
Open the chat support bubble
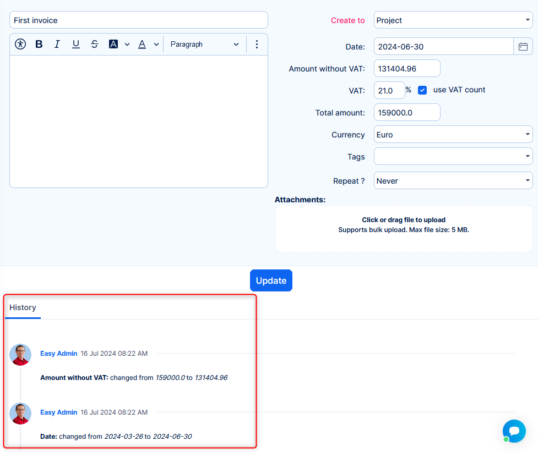pos(514,431)
